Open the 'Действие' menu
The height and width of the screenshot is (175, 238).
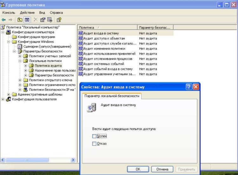[27, 12]
